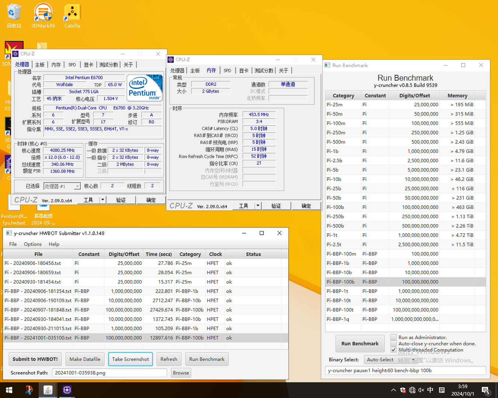Click the left CPU-Z window title icon

tap(15, 54)
